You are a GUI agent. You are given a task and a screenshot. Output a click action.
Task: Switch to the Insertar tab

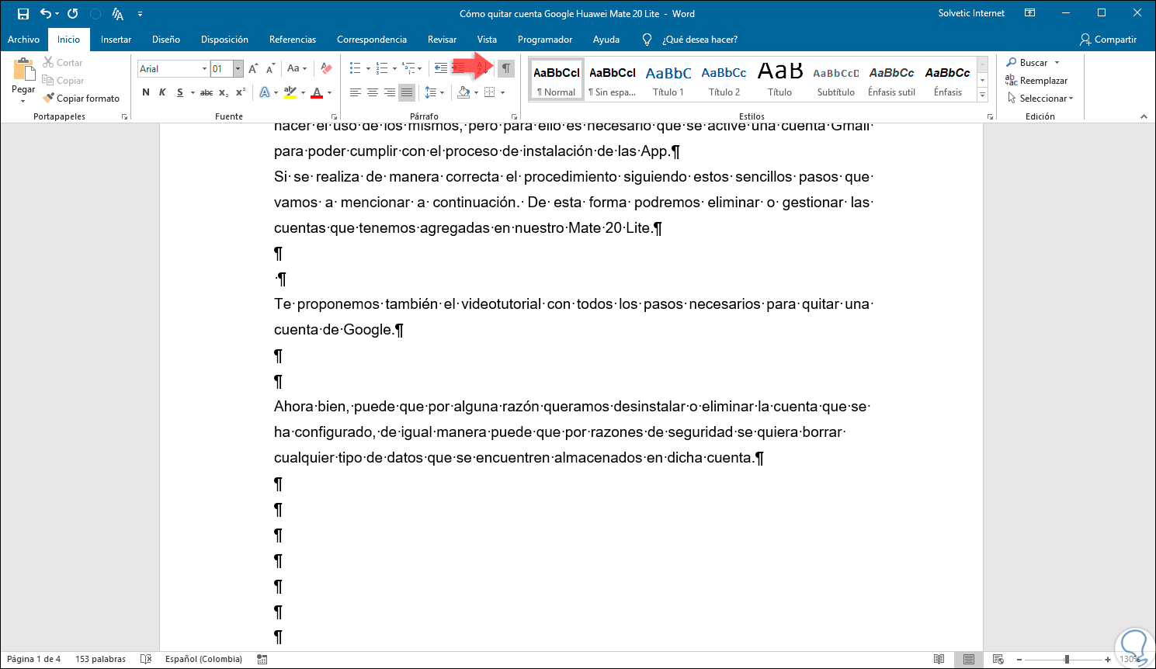tap(116, 40)
